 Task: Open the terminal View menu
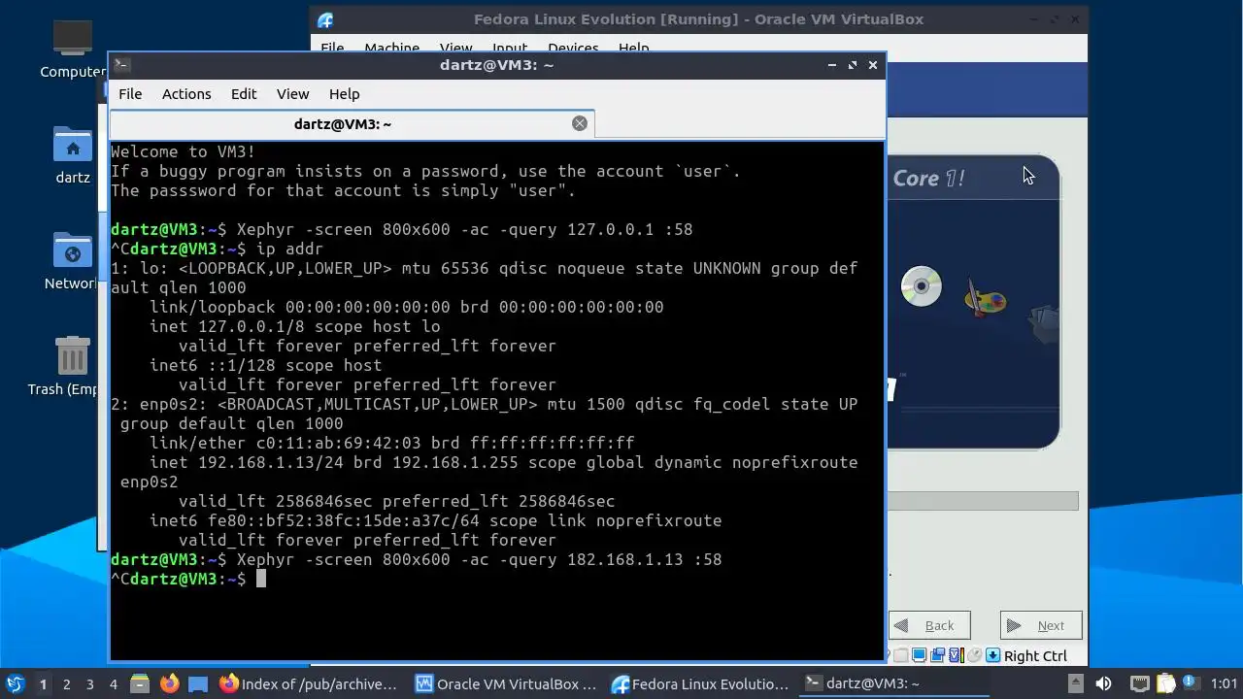click(292, 94)
